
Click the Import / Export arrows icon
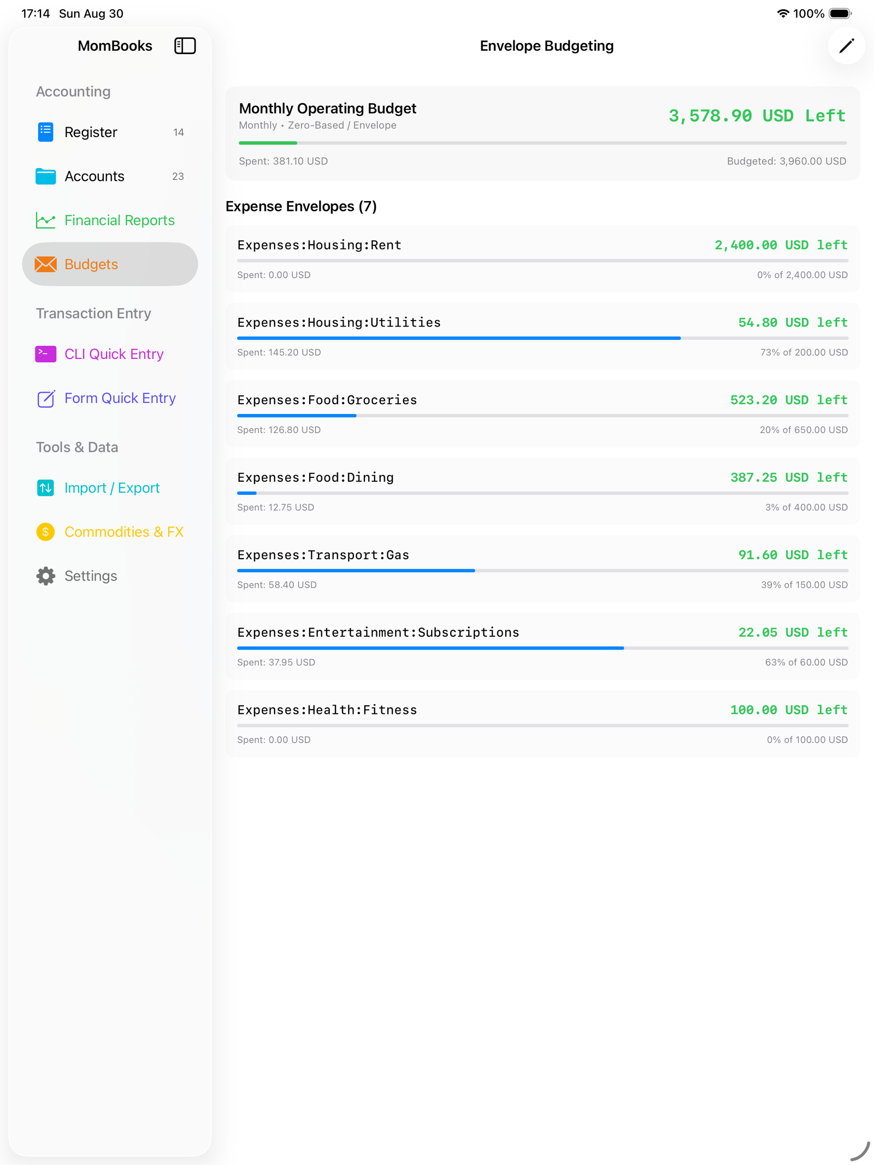pos(46,488)
